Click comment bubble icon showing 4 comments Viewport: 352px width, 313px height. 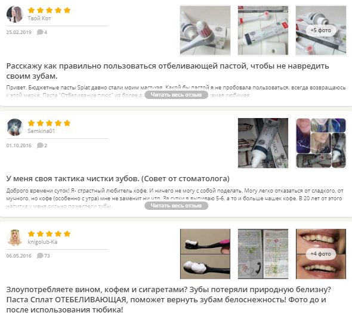point(40,32)
